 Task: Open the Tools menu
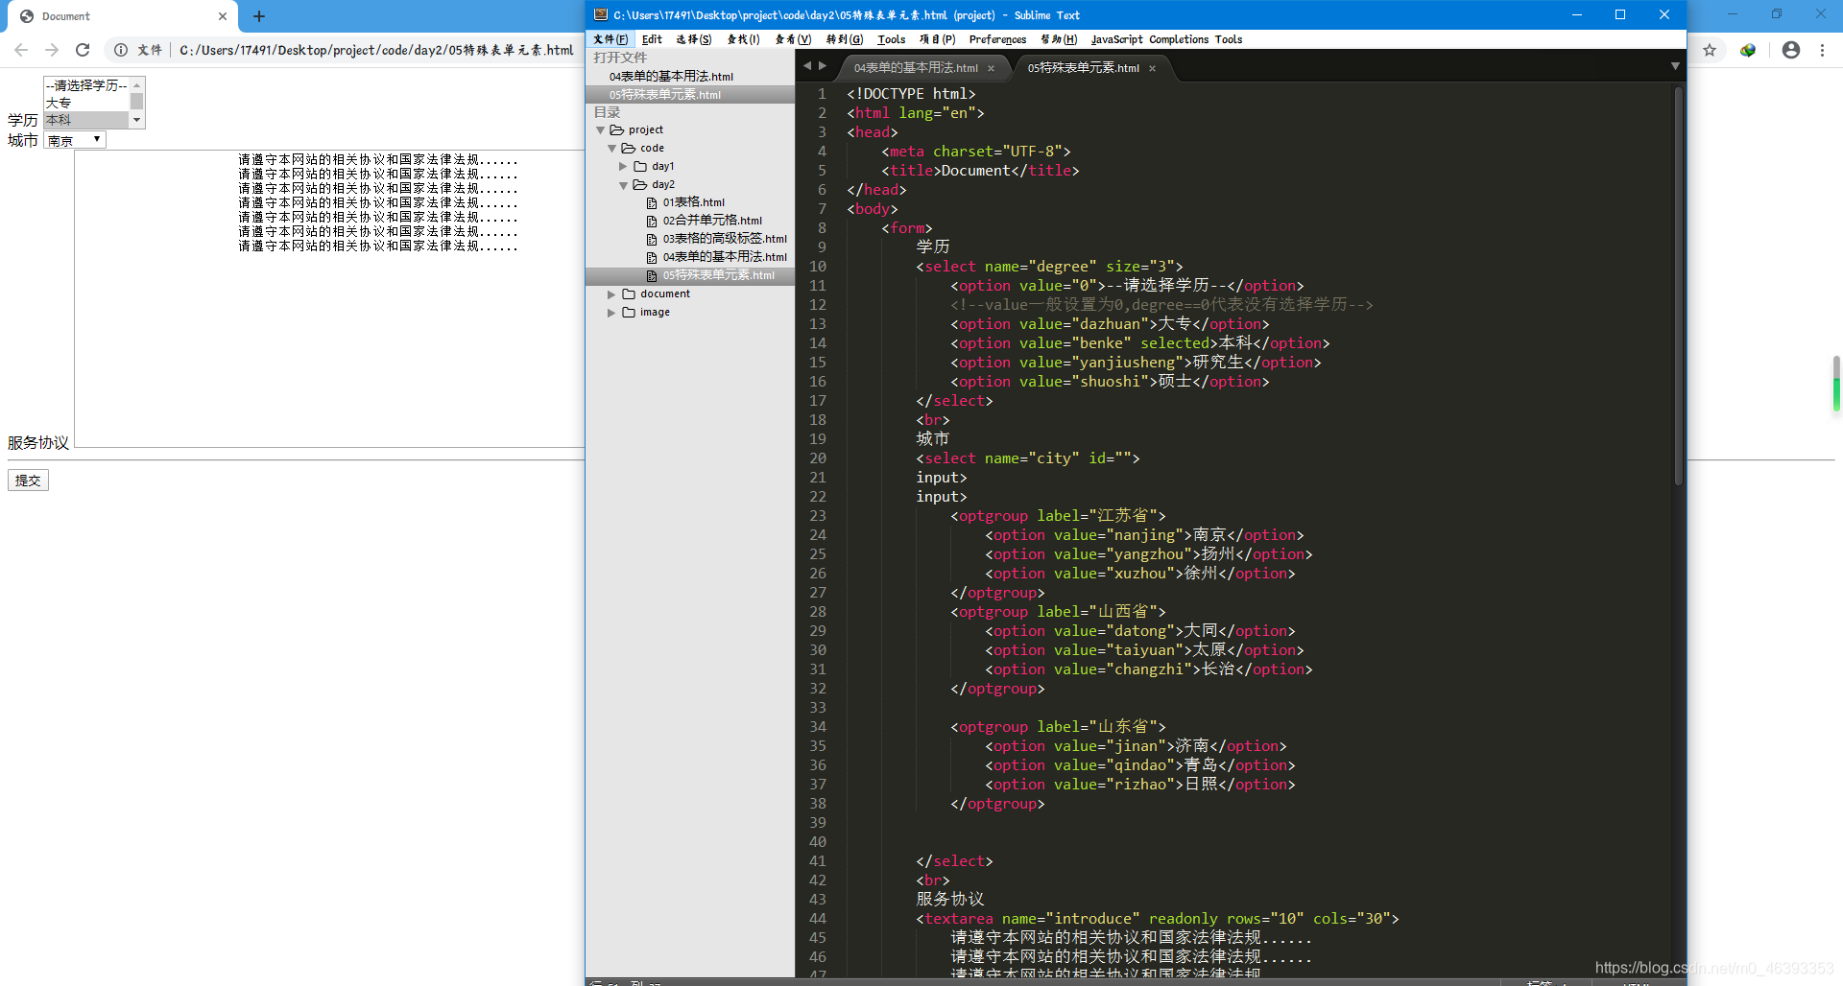[x=891, y=39]
